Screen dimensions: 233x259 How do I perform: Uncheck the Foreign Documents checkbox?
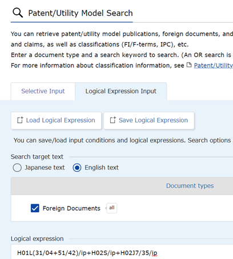[35, 208]
